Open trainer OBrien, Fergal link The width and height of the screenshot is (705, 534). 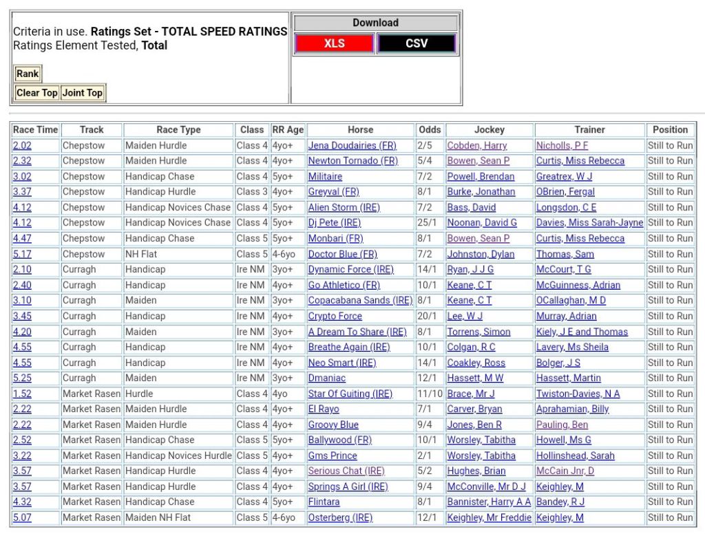[565, 192]
